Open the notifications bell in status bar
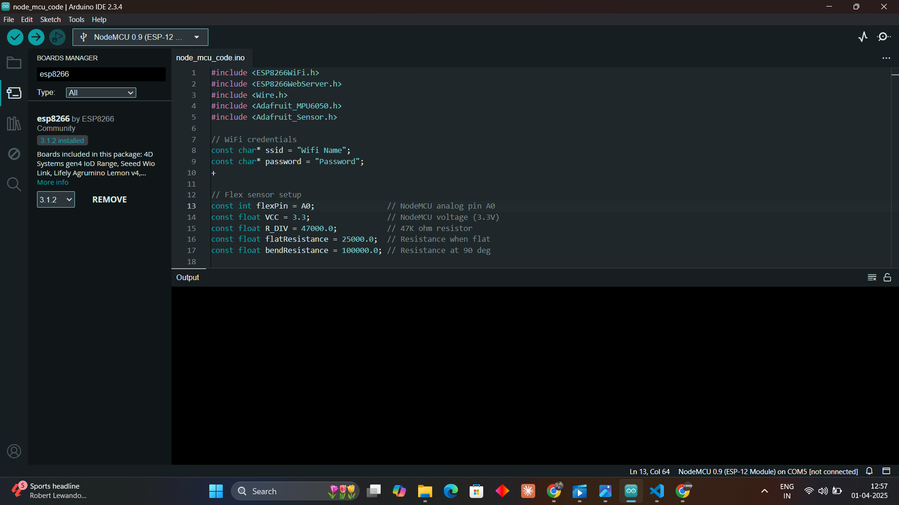The image size is (899, 505). [x=869, y=471]
